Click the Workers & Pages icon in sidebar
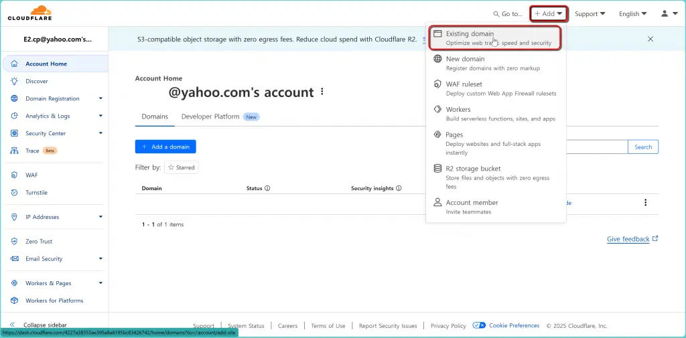 [15, 283]
